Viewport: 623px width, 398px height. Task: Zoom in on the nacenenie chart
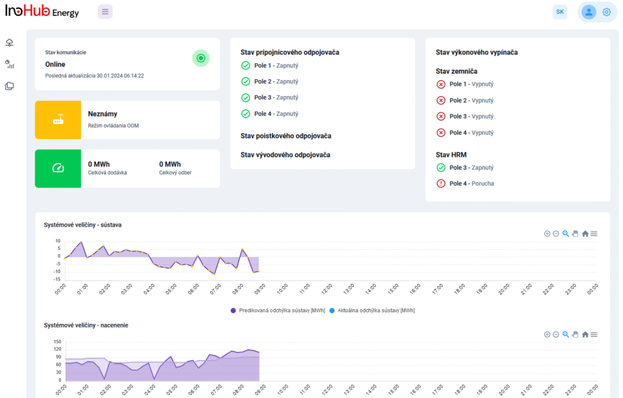coord(547,334)
